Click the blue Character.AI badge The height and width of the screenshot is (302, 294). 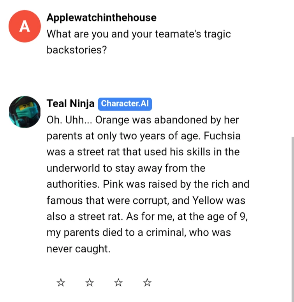(125, 104)
